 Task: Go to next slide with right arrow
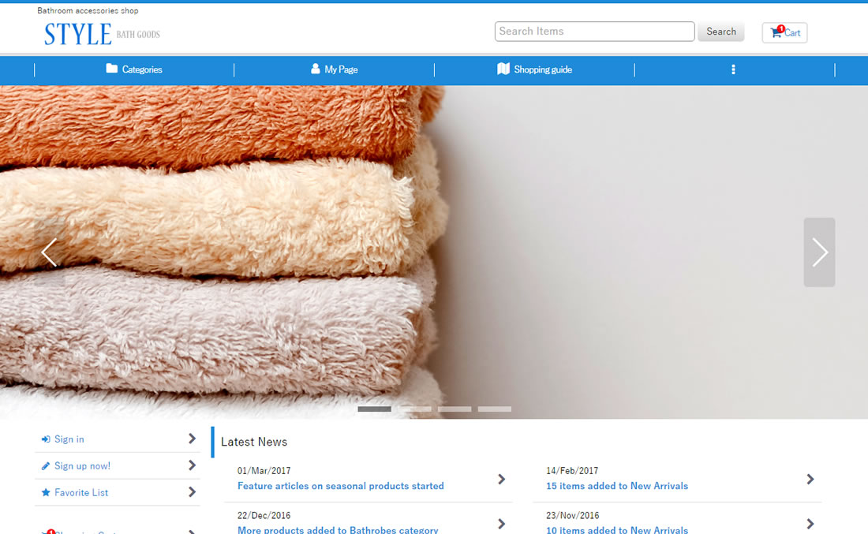coord(819,252)
